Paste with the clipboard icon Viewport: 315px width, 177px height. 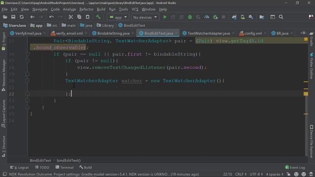tap(88, 17)
